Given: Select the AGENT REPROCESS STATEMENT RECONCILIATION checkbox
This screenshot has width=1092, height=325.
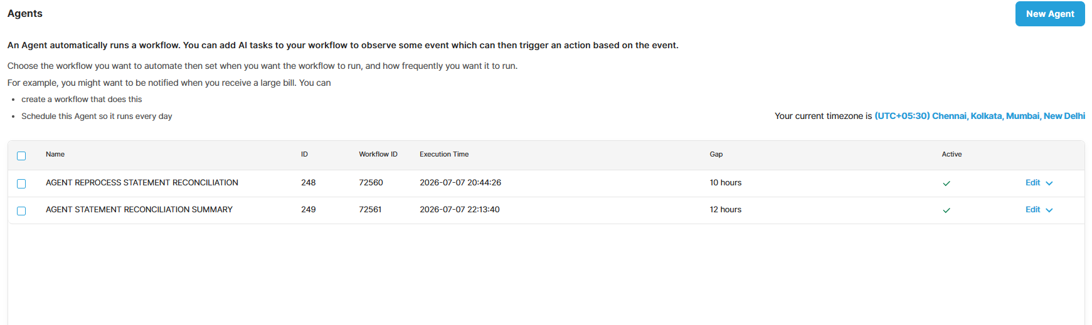Looking at the screenshot, I should point(21,183).
